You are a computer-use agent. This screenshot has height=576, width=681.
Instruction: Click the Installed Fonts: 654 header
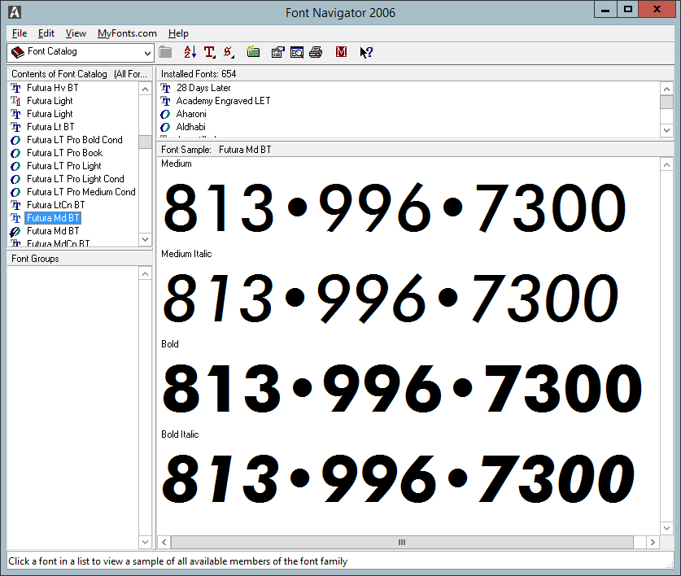415,74
